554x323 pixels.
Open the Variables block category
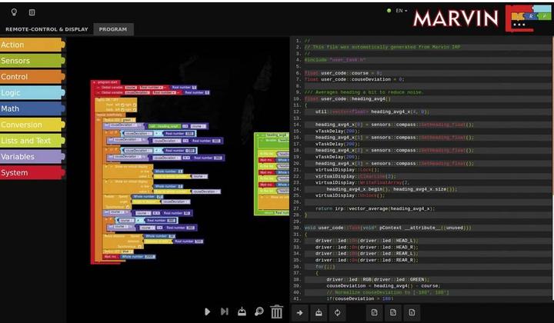click(32, 157)
